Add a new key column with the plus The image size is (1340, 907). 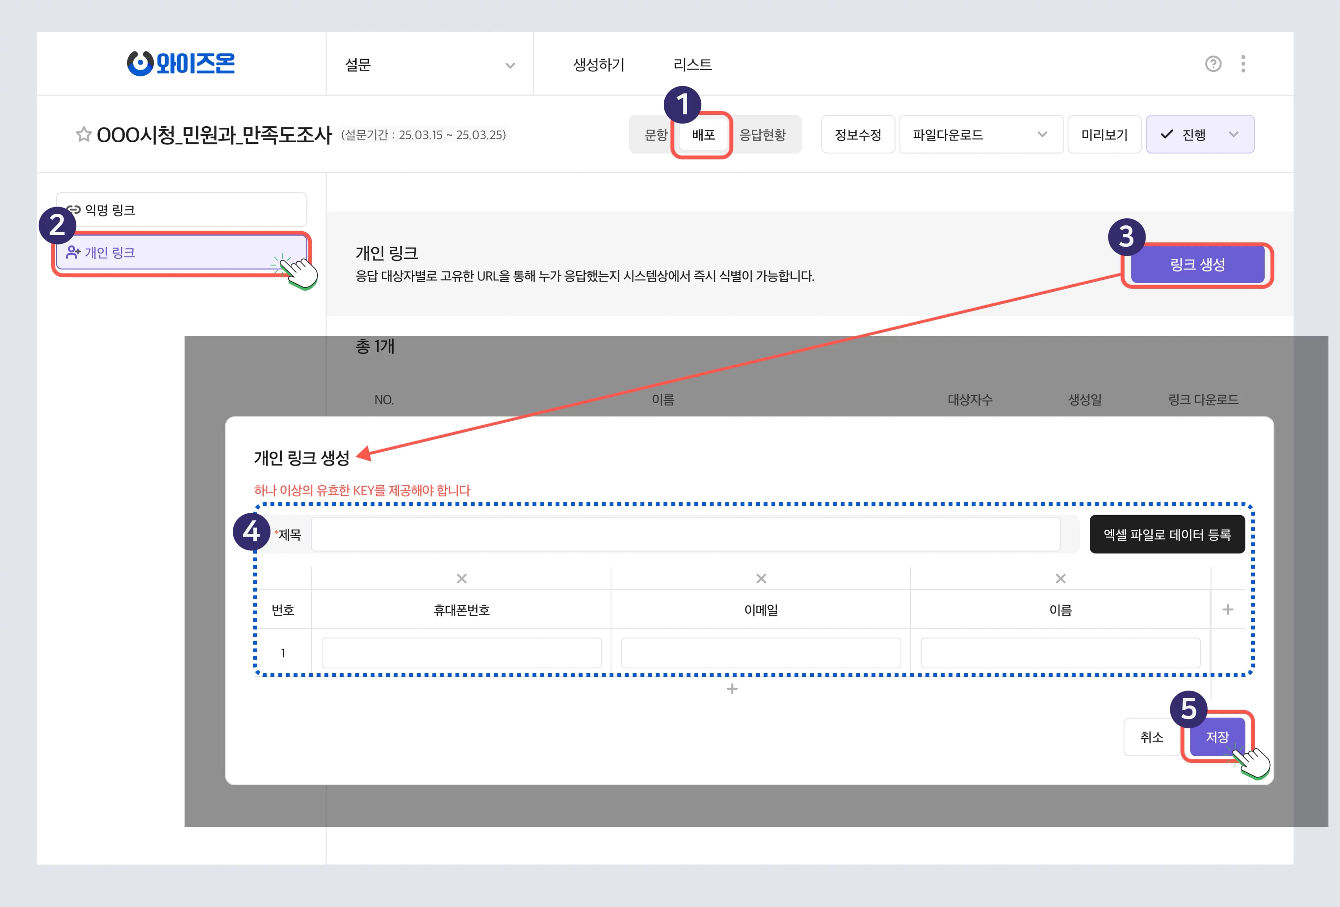1227,609
